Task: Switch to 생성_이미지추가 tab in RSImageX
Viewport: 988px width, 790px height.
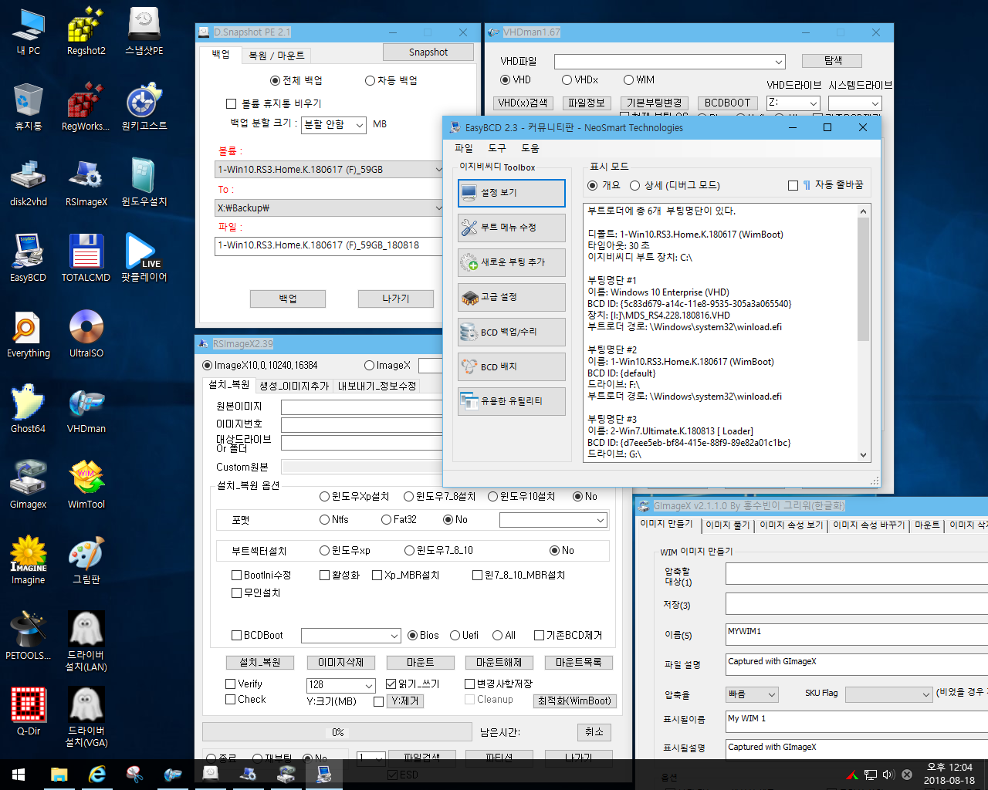Action: [x=294, y=386]
